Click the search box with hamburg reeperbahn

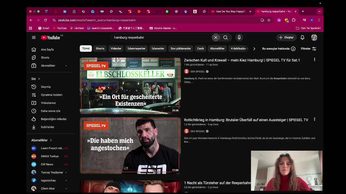tap(161, 37)
